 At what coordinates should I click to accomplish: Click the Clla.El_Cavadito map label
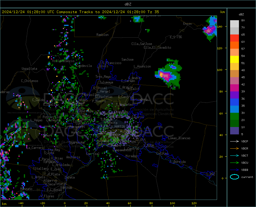click(x=157, y=48)
